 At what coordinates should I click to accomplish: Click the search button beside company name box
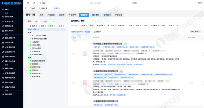[134, 3]
